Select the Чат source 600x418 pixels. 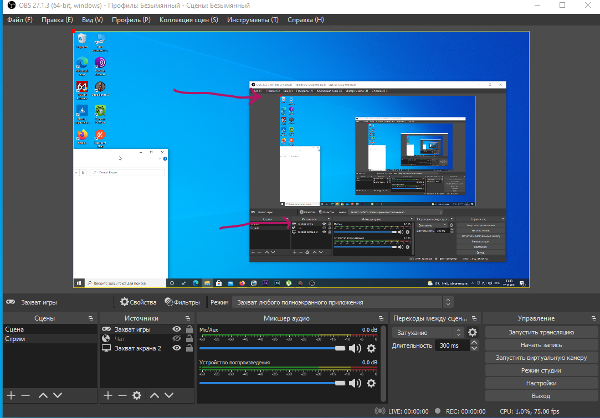point(120,339)
